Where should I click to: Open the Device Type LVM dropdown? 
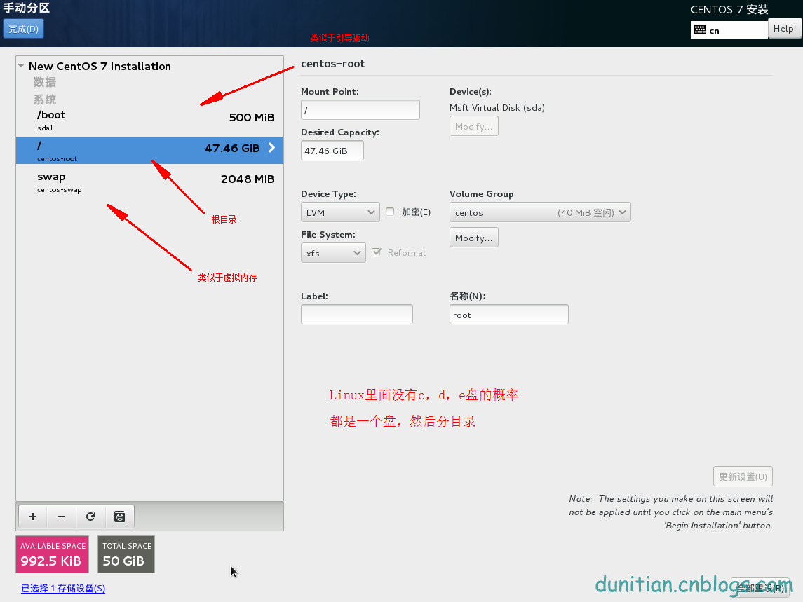pos(340,212)
